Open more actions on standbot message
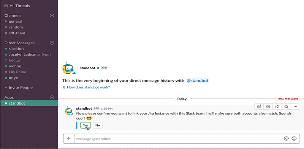The image size is (304, 149). [x=295, y=106]
